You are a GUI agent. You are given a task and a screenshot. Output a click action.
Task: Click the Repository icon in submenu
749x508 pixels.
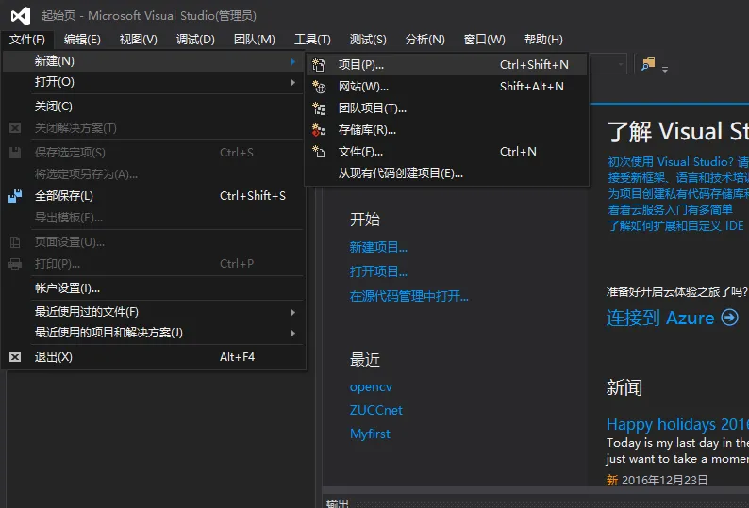click(x=319, y=130)
